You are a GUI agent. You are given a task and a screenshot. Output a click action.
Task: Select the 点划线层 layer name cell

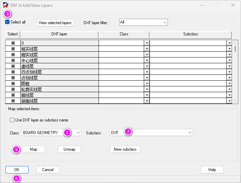point(59,78)
